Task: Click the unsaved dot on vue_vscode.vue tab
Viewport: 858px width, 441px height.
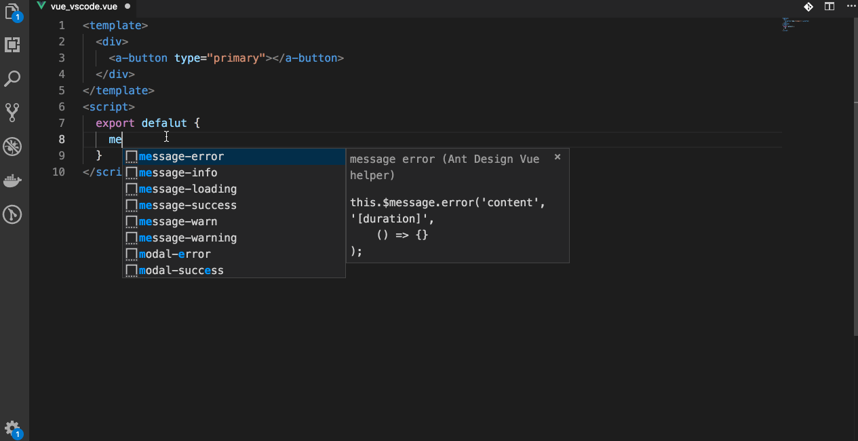Action: point(127,7)
